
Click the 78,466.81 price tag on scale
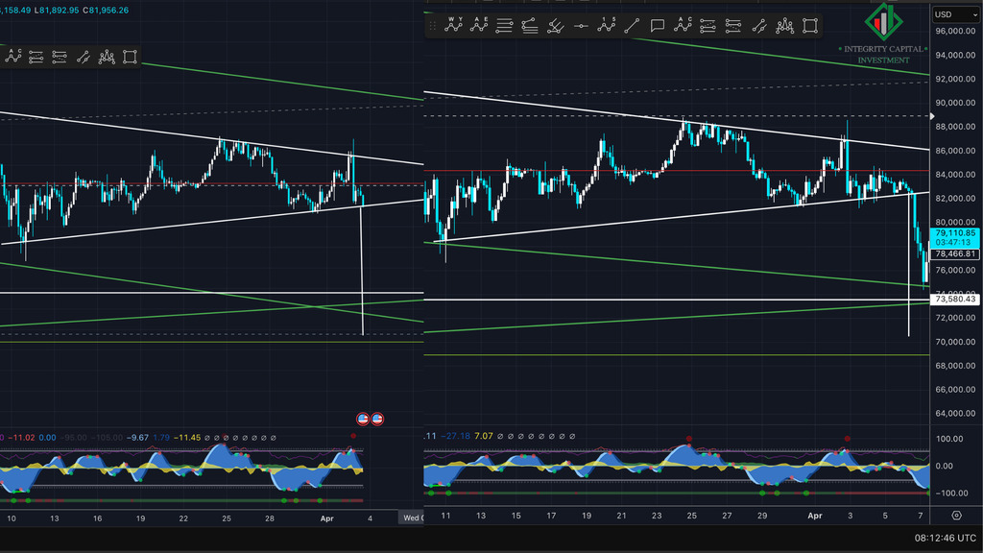956,254
